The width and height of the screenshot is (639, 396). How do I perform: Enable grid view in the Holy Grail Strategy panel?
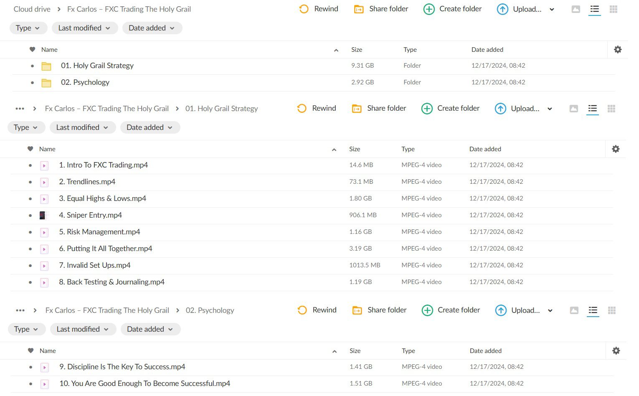(x=611, y=109)
